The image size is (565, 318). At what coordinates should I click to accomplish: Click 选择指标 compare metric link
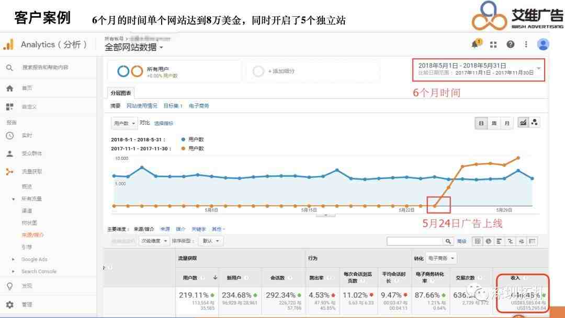(x=164, y=123)
